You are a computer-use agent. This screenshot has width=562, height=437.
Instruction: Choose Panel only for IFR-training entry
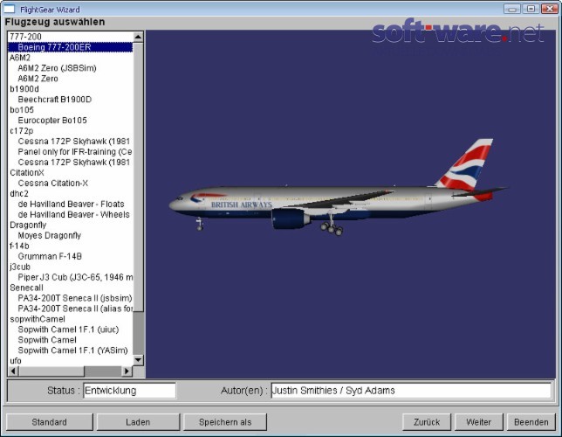point(70,151)
